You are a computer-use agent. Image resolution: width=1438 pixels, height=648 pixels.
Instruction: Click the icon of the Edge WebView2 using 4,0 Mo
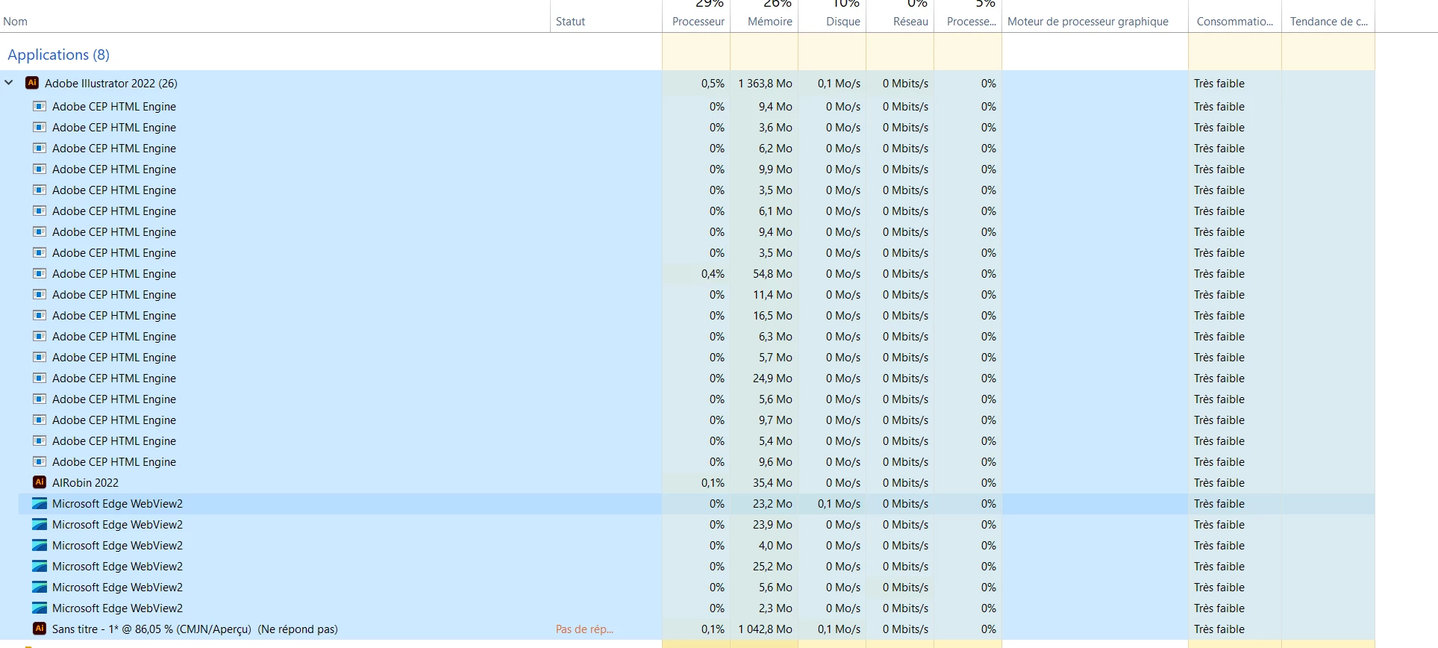pyautogui.click(x=40, y=545)
